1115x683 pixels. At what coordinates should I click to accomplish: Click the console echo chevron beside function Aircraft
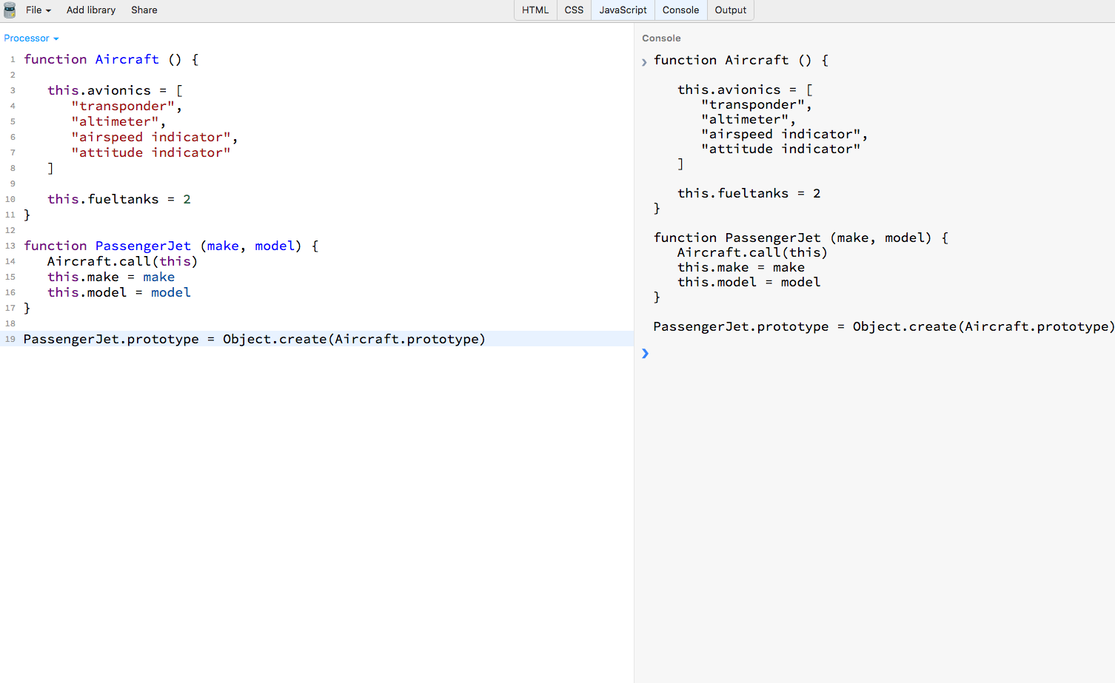coord(644,62)
